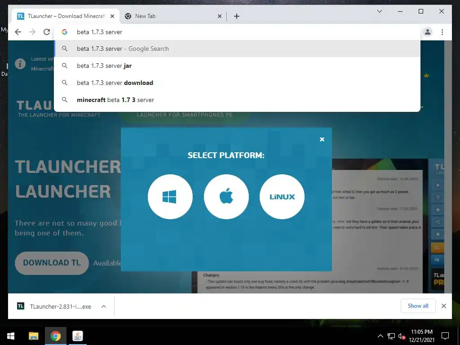Choose the Linux platform button
Viewport: 460px width, 345px height.
click(282, 197)
